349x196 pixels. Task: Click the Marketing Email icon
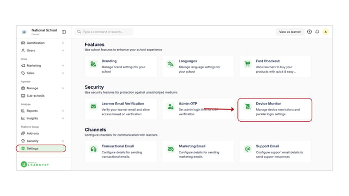(171, 149)
